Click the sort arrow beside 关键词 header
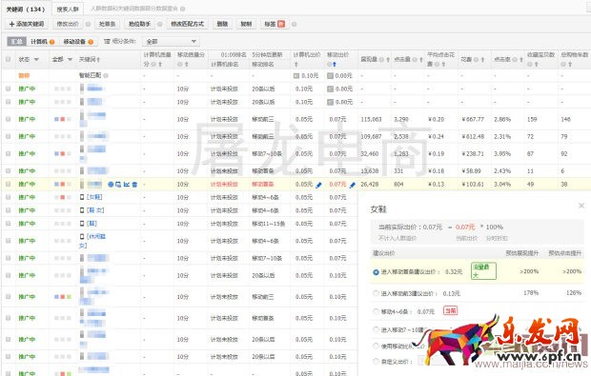Screen dimensions: 591x376 [x=98, y=59]
